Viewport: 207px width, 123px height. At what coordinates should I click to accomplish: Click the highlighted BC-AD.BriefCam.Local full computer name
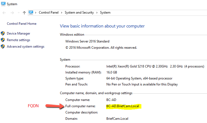click(x=123, y=106)
